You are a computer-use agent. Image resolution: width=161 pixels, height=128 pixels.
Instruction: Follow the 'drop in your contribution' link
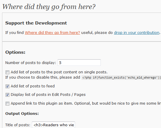click(136, 32)
